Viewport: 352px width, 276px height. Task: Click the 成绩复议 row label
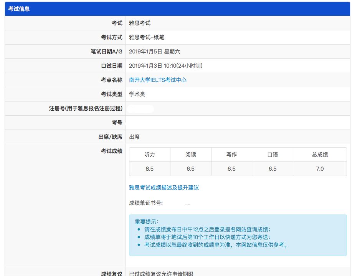(112, 273)
